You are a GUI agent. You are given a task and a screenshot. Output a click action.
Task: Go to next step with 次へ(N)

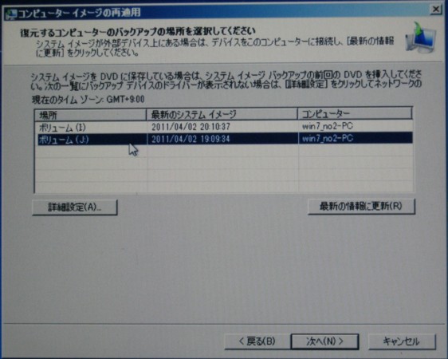(324, 341)
